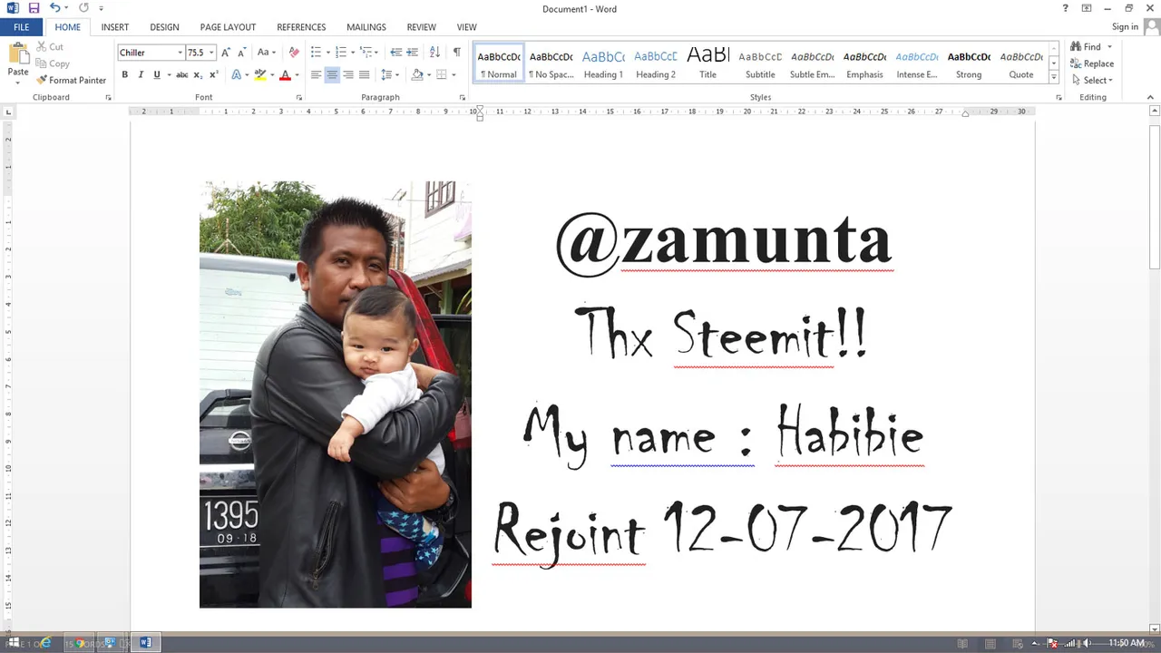Open the Select dropdown in Editing
Screen dimensions: 1161x653
pyautogui.click(x=1091, y=80)
